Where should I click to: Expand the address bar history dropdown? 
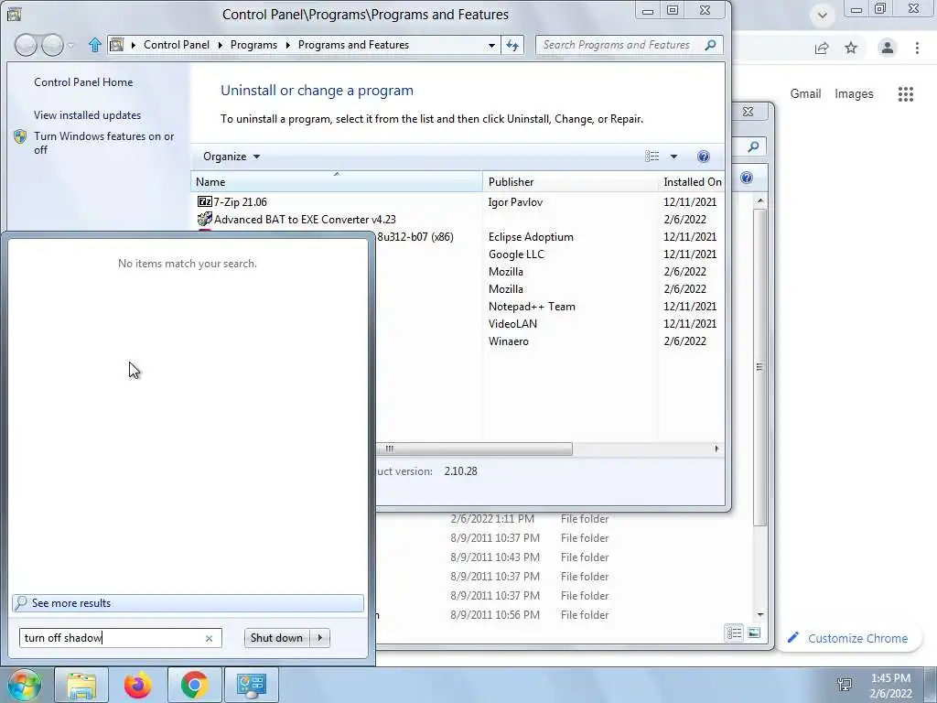(491, 45)
